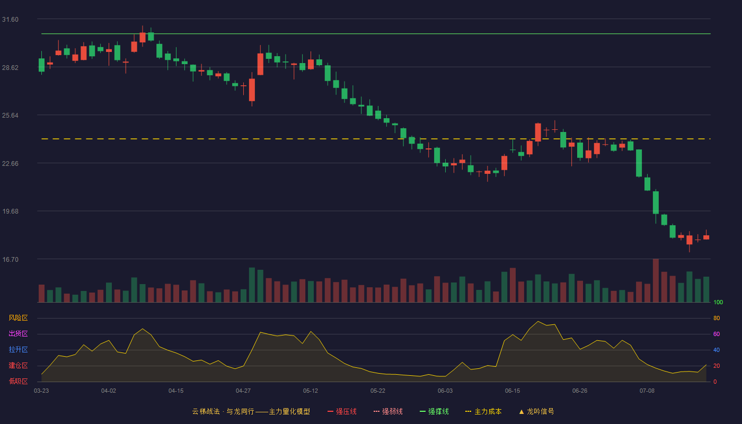Screen dimensions: 742x424
Task: Click the 22.66 price axis label
Action: tap(10, 164)
